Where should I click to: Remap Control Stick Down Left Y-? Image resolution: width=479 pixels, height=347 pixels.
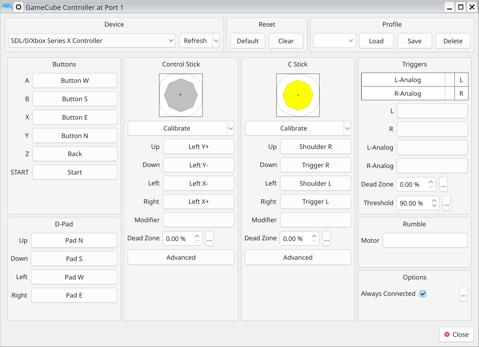199,165
